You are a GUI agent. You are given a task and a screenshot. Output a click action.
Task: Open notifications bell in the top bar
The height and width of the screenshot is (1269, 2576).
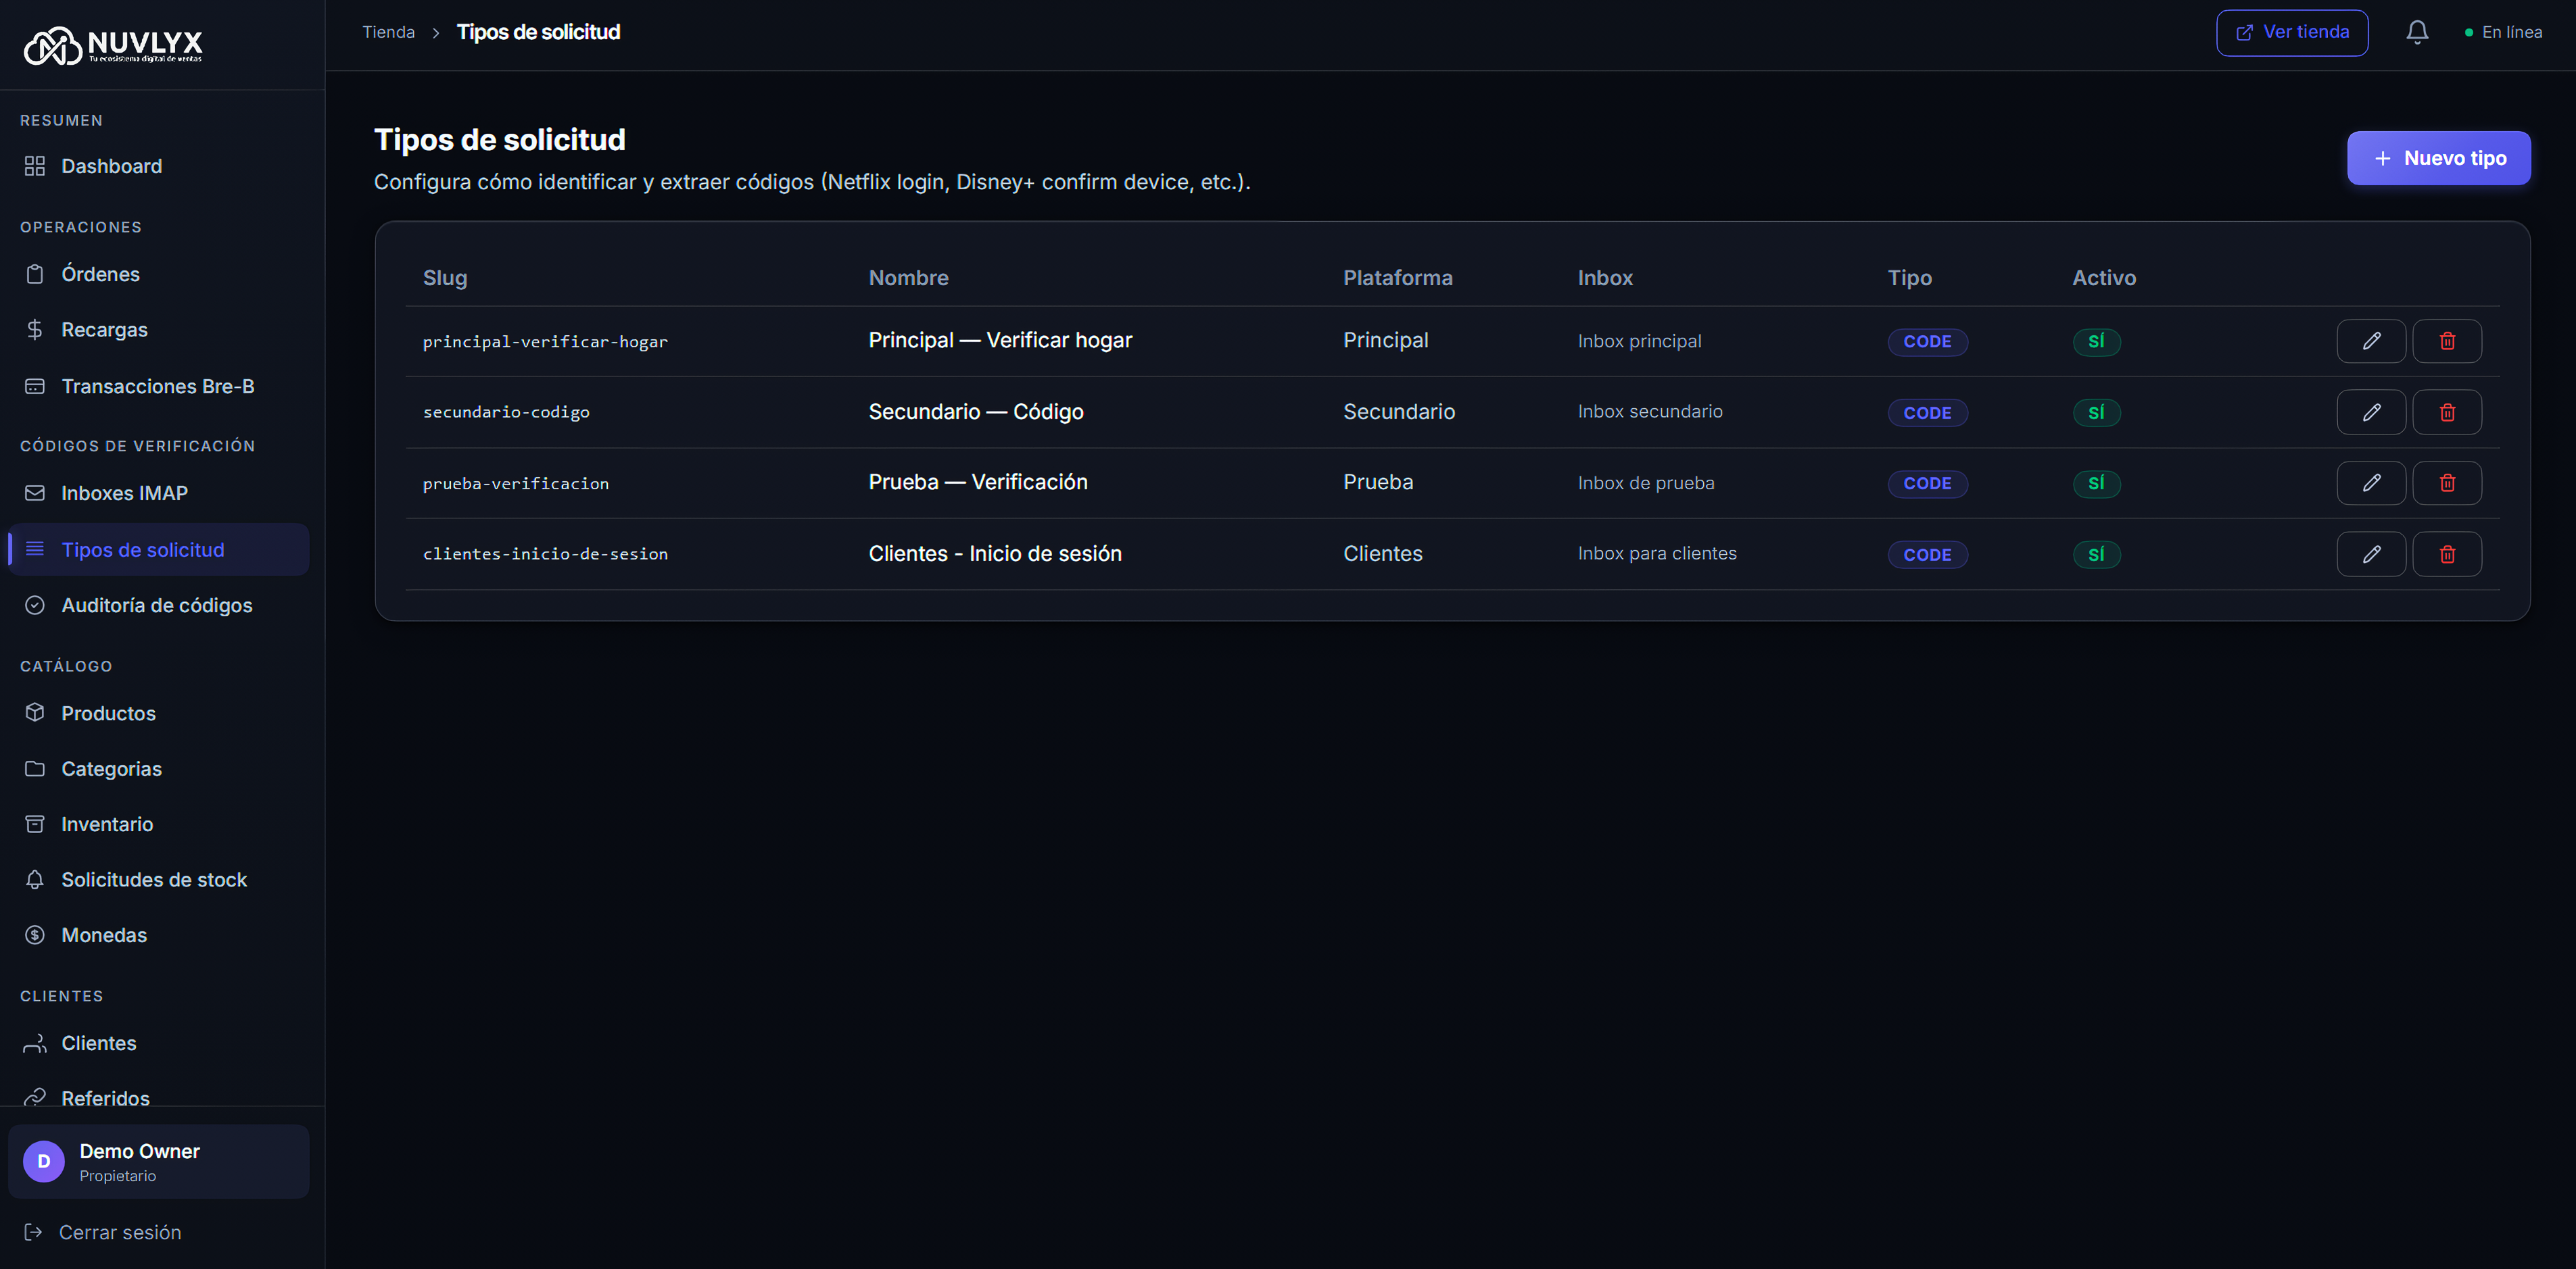[2416, 32]
